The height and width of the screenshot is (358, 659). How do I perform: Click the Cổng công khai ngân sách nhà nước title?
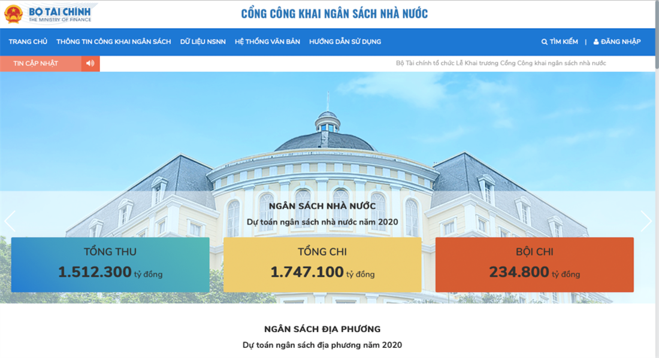click(x=334, y=14)
